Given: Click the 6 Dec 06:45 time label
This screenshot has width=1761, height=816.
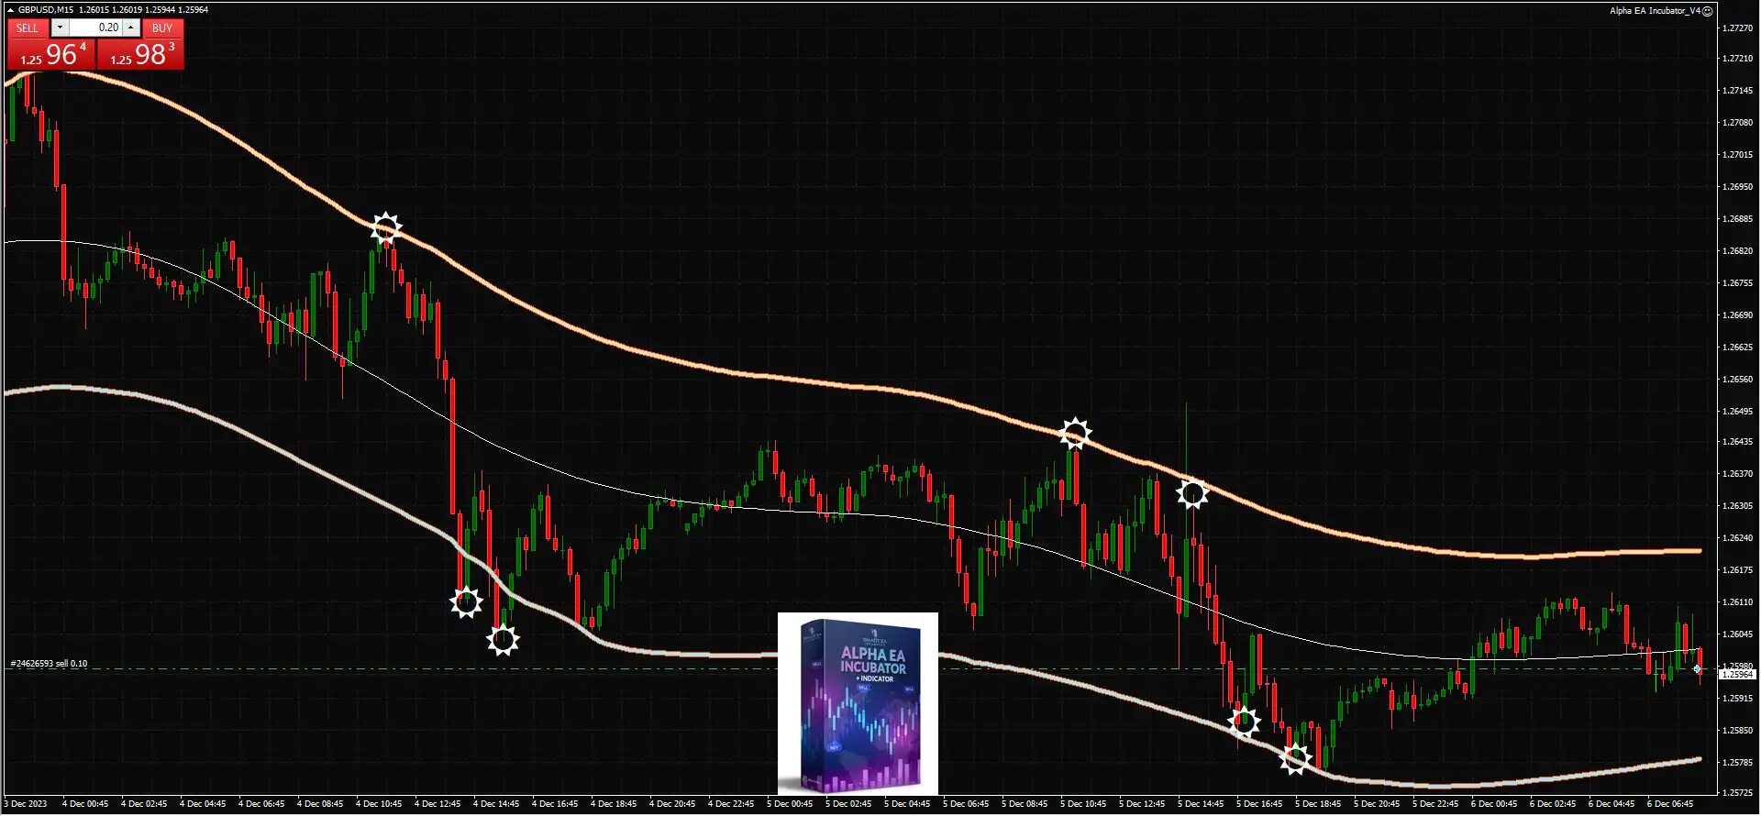Looking at the screenshot, I should [x=1670, y=804].
